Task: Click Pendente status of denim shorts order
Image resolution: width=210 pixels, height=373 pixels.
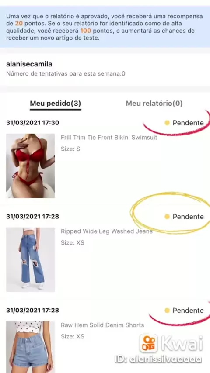Action: pyautogui.click(x=188, y=310)
